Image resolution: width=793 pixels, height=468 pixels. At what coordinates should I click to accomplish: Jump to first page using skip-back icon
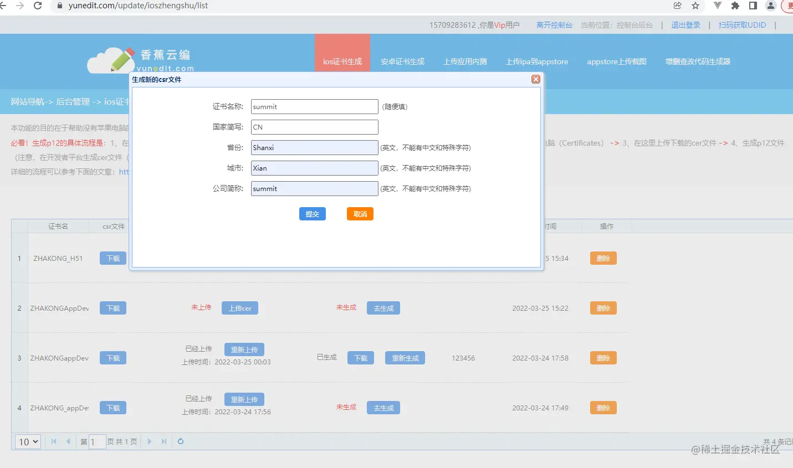click(x=53, y=441)
